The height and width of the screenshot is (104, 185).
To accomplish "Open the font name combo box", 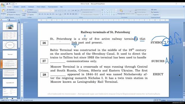I will [x=44, y=11].
